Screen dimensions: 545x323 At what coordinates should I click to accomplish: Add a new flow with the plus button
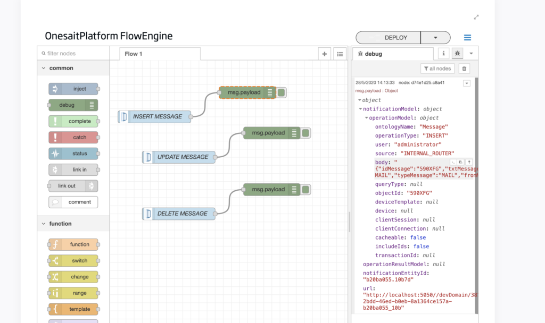[324, 54]
